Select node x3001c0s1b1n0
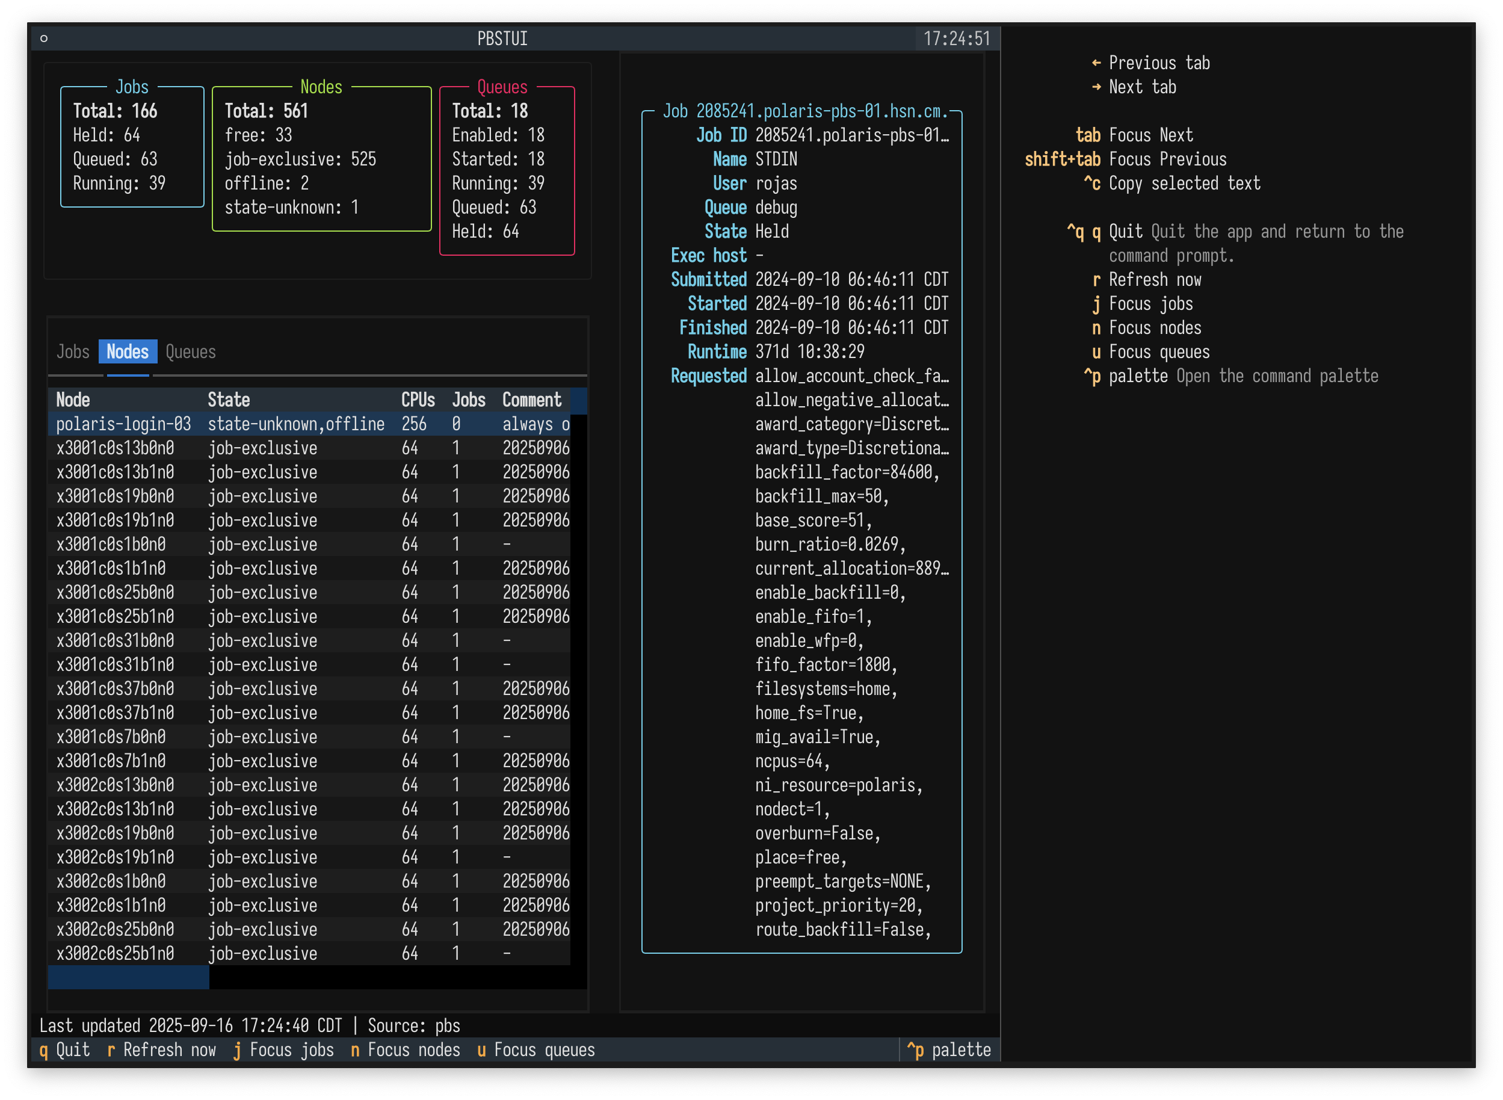This screenshot has width=1503, height=1100. [309, 568]
